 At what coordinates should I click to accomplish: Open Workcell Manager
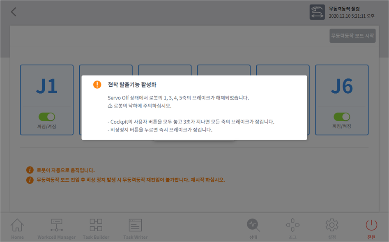pyautogui.click(x=56, y=228)
